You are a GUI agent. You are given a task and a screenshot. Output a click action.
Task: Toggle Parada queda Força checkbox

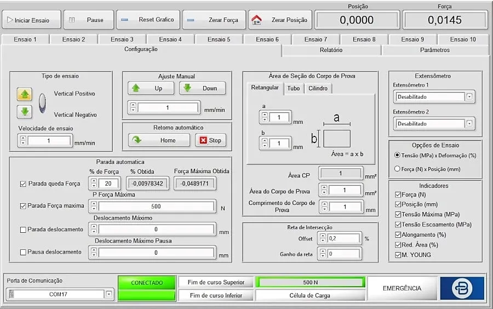pyautogui.click(x=23, y=184)
